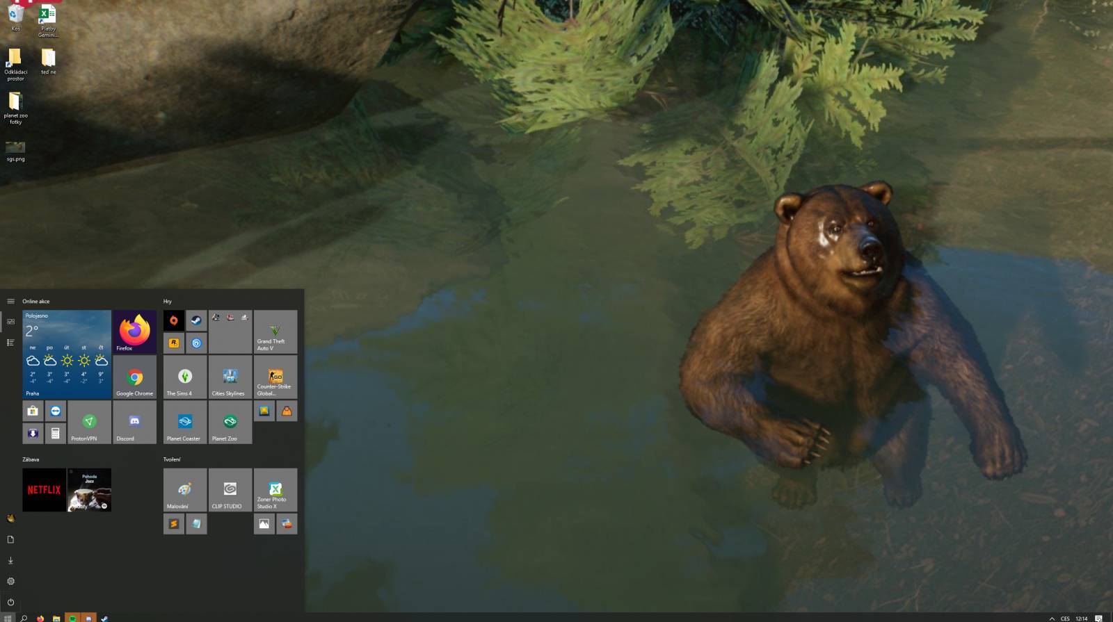
Task: Open the Calculator small tile
Action: coord(56,434)
